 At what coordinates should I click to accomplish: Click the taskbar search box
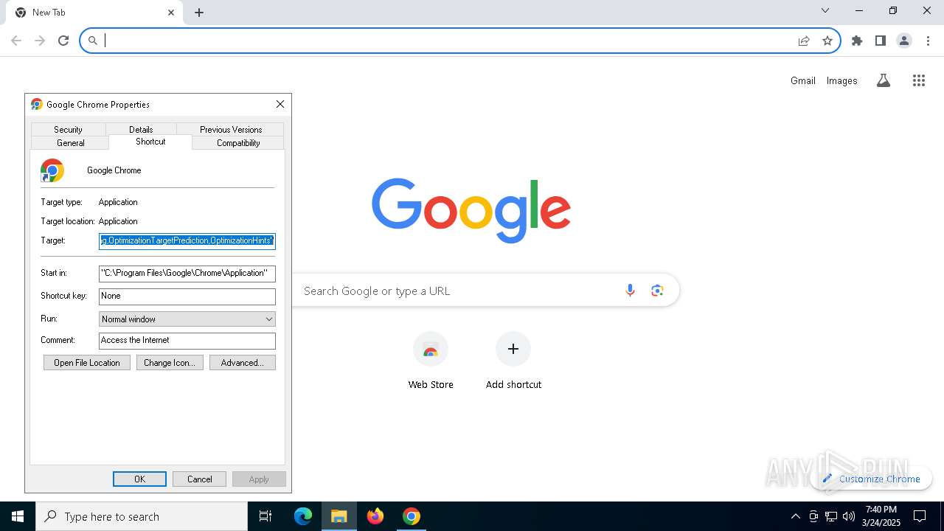point(142,516)
